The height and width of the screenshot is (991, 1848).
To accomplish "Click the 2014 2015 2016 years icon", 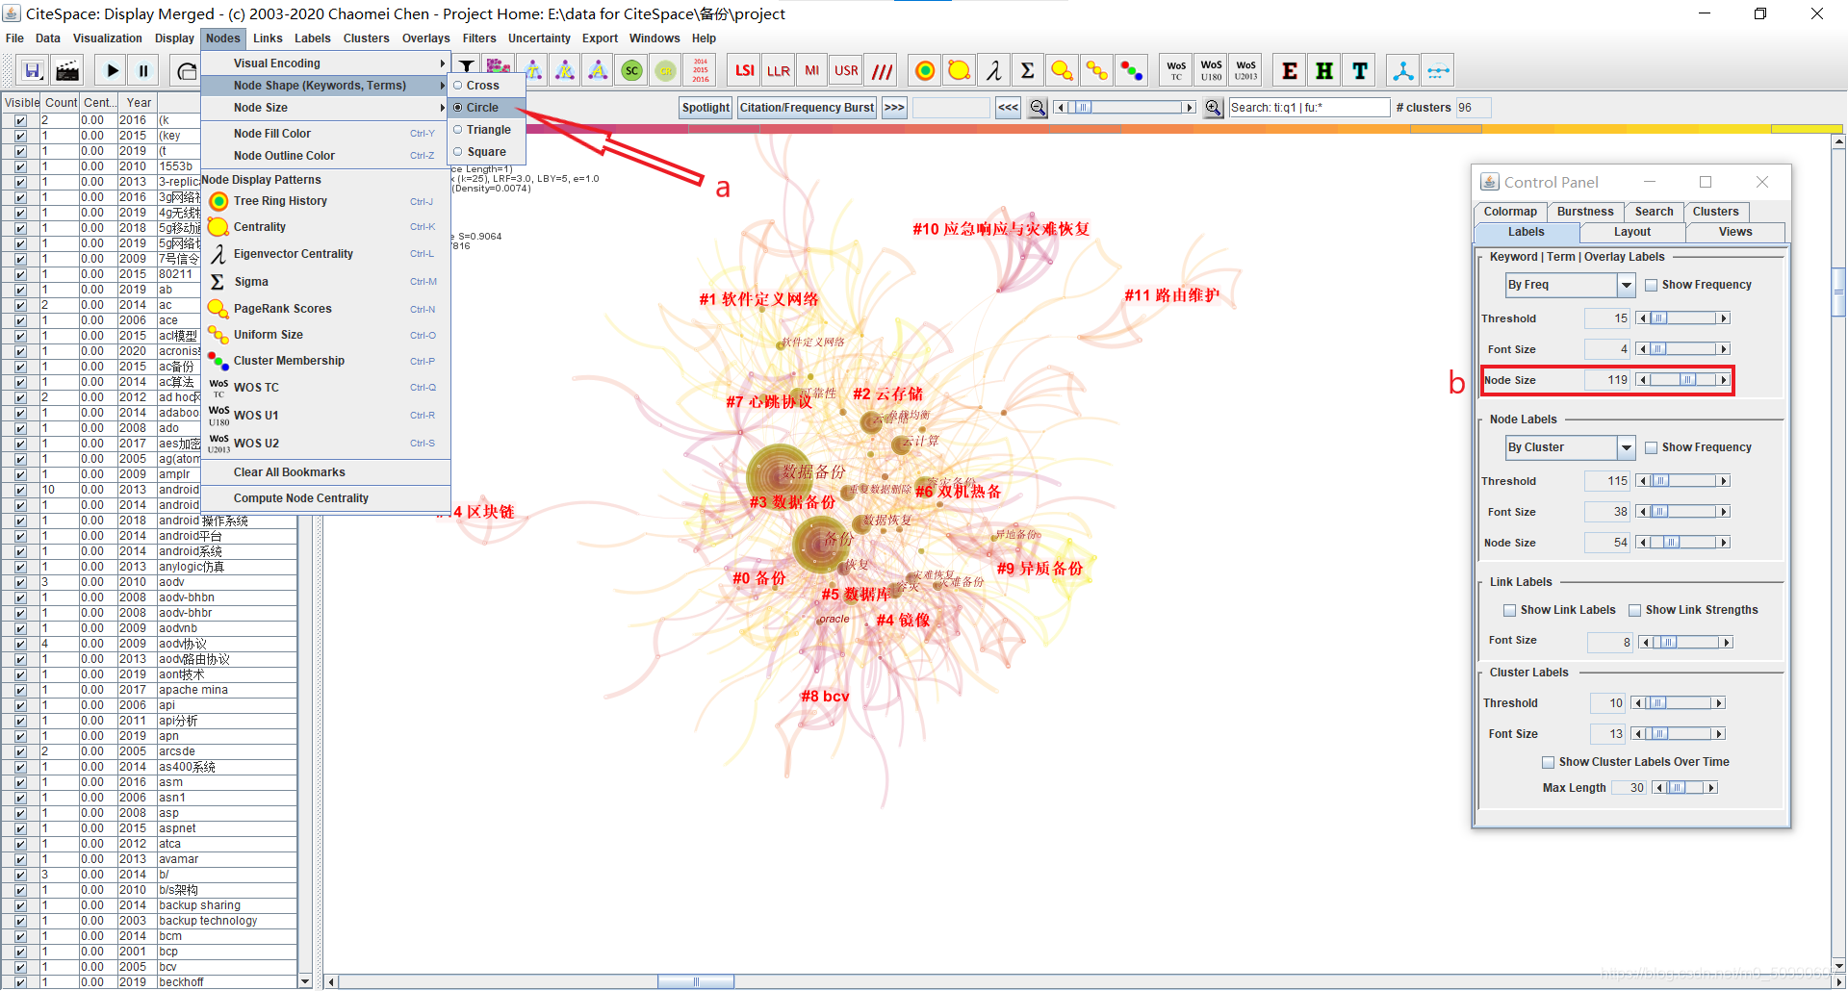I will click(x=700, y=70).
